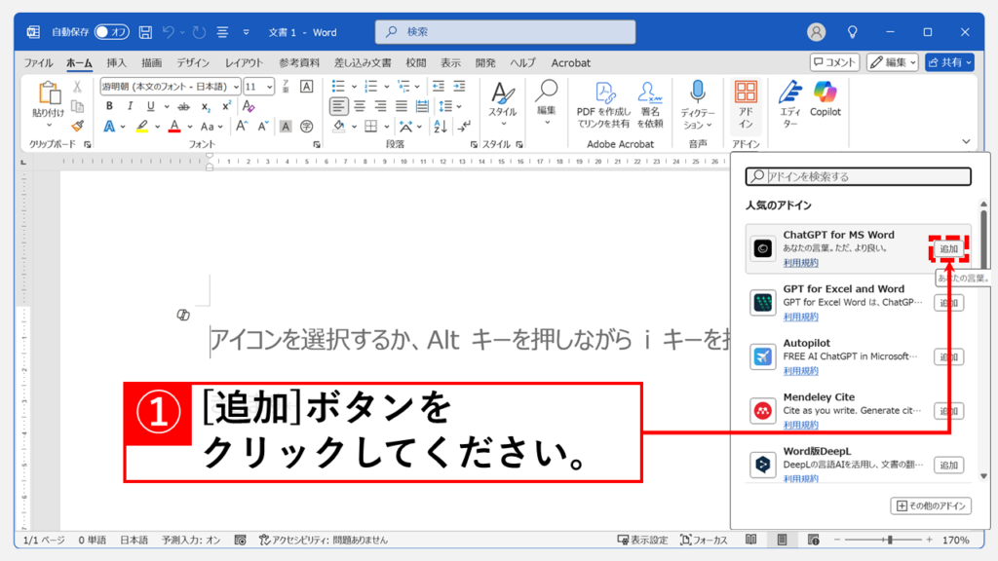Open the Styles (スタイル) gallery
998x561 pixels.
[502, 104]
